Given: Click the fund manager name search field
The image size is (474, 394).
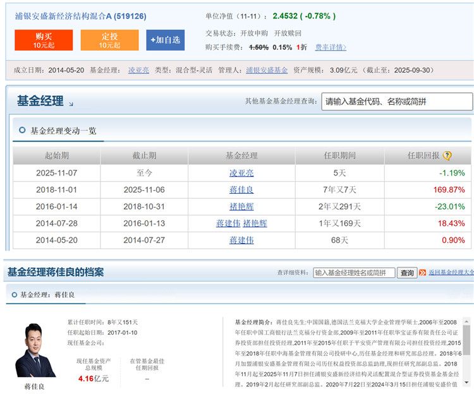Looking at the screenshot, I should pos(354,273).
